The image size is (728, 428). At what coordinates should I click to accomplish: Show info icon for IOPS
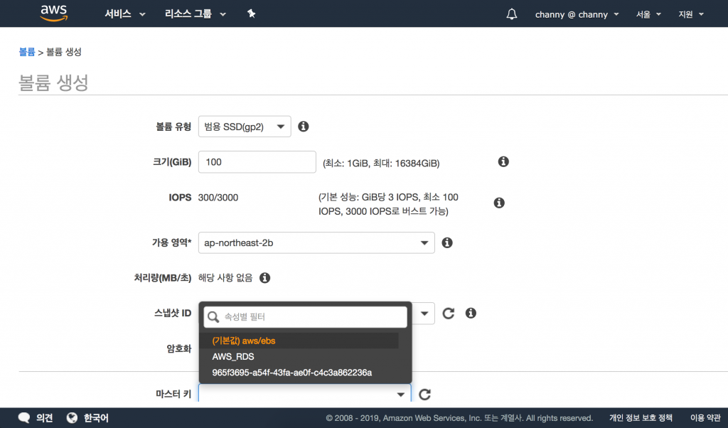tap(499, 203)
